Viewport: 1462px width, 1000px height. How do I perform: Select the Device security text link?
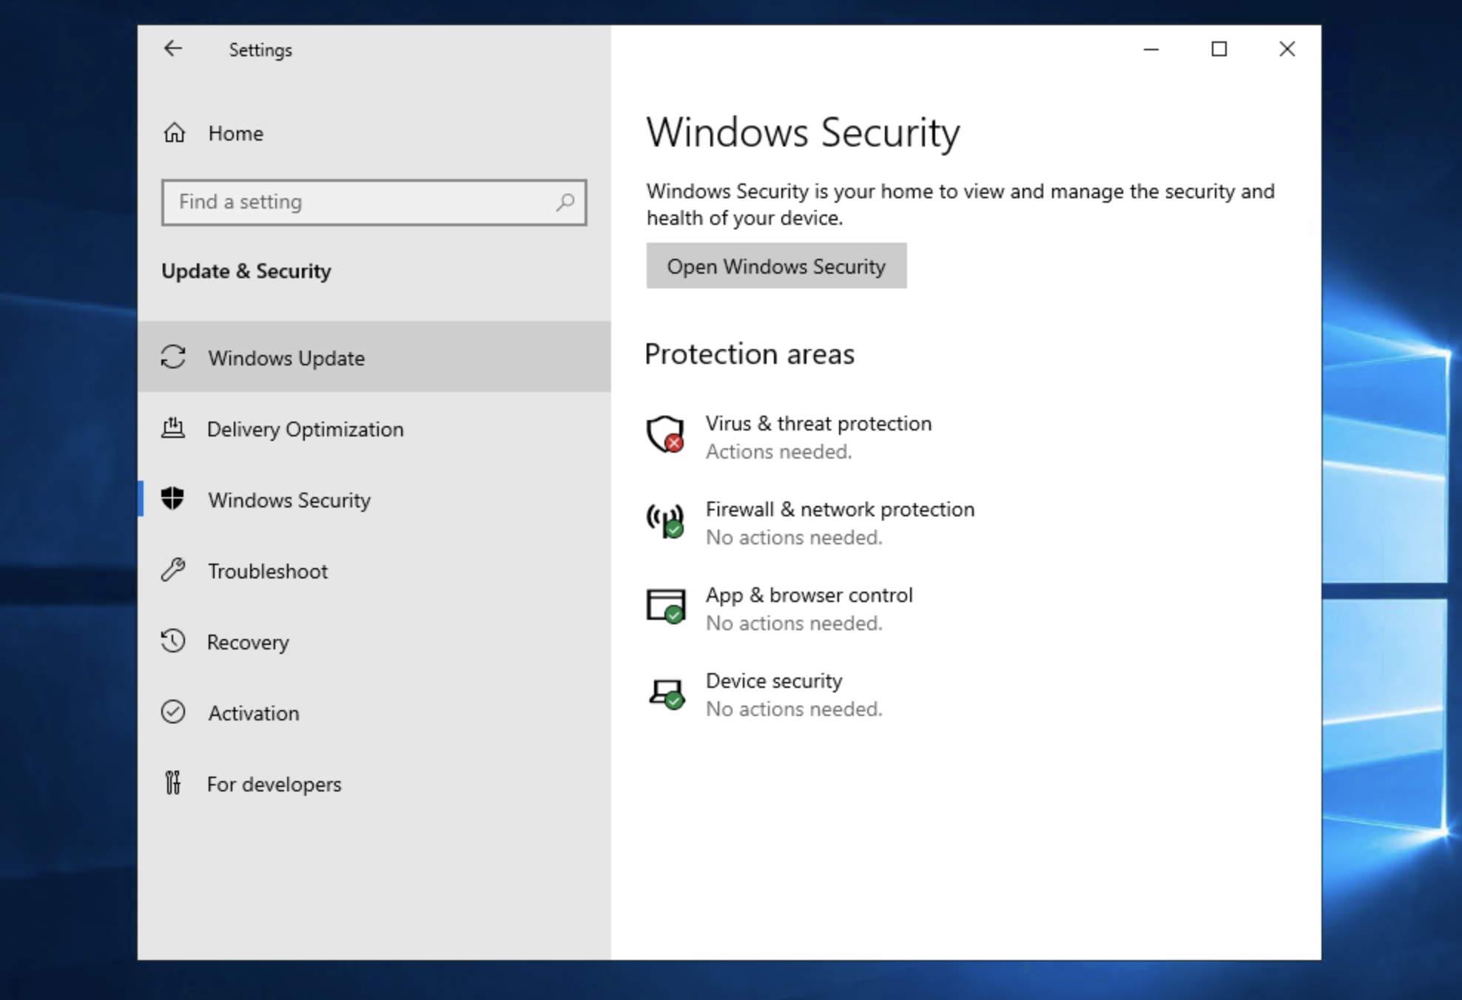tap(774, 681)
